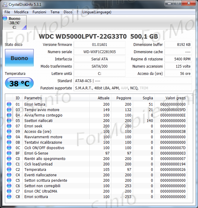Click the Parametro column header
Viewport: 198px width, 208px height.
33,98
